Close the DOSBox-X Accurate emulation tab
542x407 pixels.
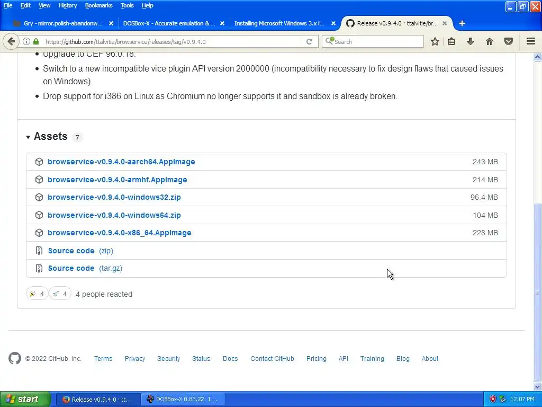(x=222, y=23)
